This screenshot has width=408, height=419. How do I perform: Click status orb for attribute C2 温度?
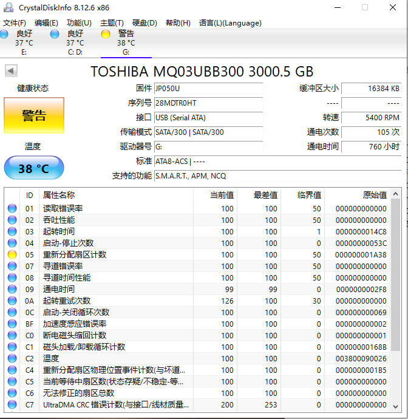[x=12, y=358]
